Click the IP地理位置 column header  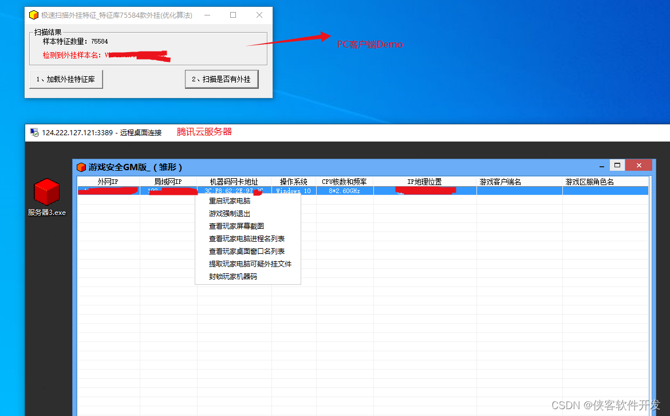pos(425,182)
